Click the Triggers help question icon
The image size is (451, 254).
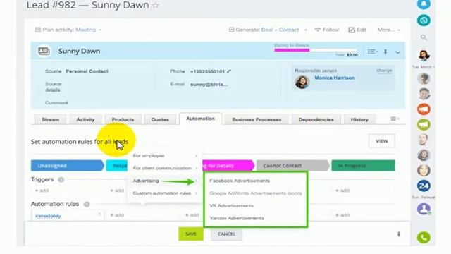point(61,180)
